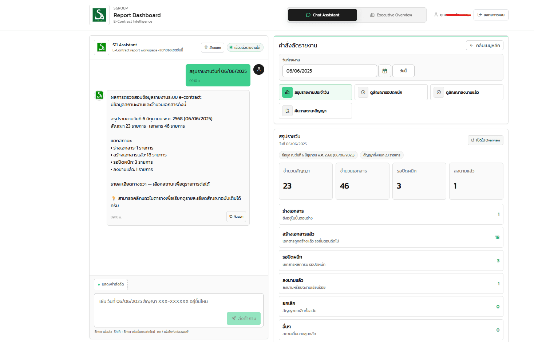The image size is (534, 342).
Task: Click the SGROUP logo in header
Action: 99,15
